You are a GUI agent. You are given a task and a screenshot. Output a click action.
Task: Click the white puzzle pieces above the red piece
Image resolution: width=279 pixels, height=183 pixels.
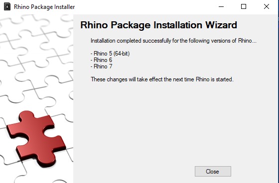coord(36,62)
